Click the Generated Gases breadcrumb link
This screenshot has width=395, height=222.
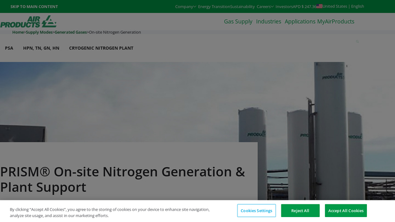tap(71, 32)
